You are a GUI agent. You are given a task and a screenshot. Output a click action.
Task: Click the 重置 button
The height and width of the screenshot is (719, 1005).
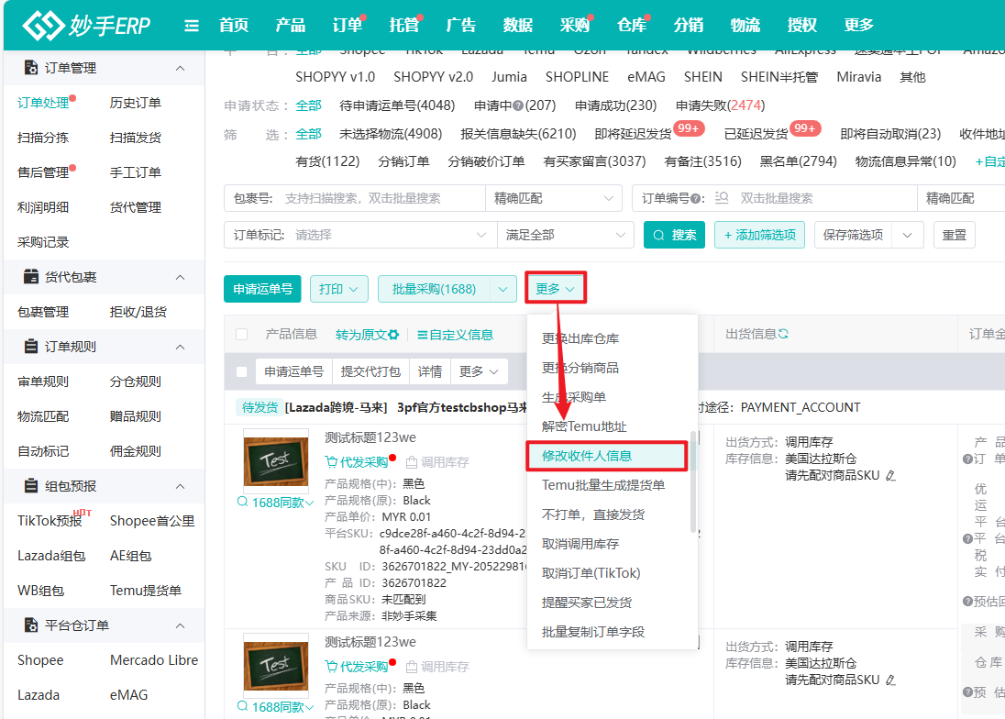coord(954,235)
